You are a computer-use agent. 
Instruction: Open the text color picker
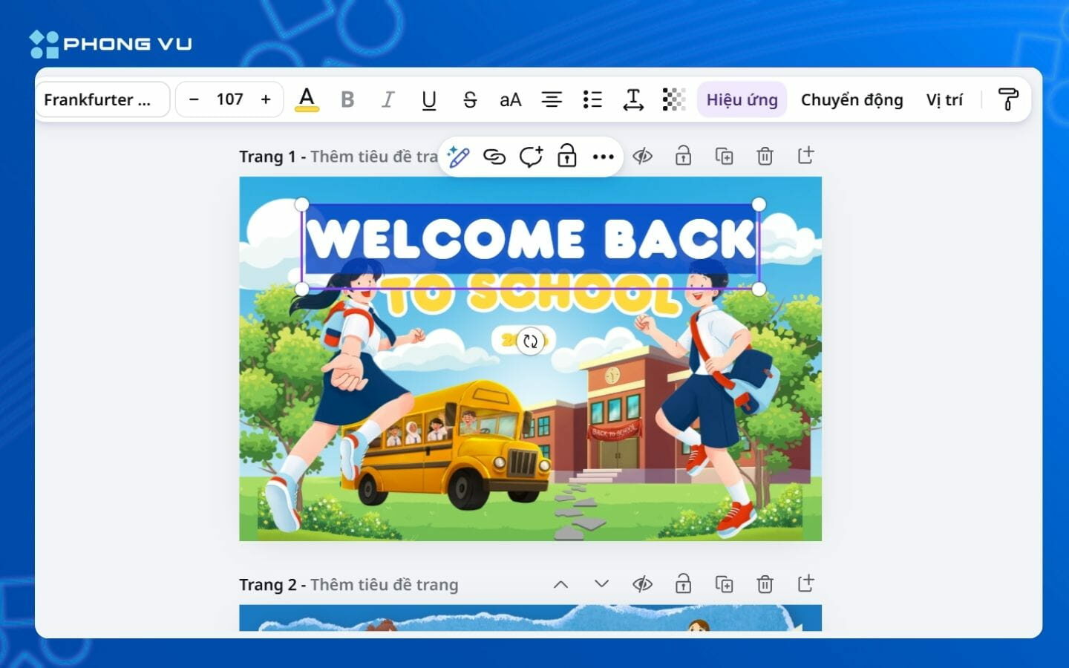click(x=307, y=99)
